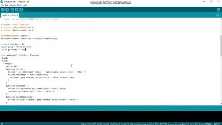Click the <html> tag line
This screenshot has height=125, width=222.
(5, 58)
